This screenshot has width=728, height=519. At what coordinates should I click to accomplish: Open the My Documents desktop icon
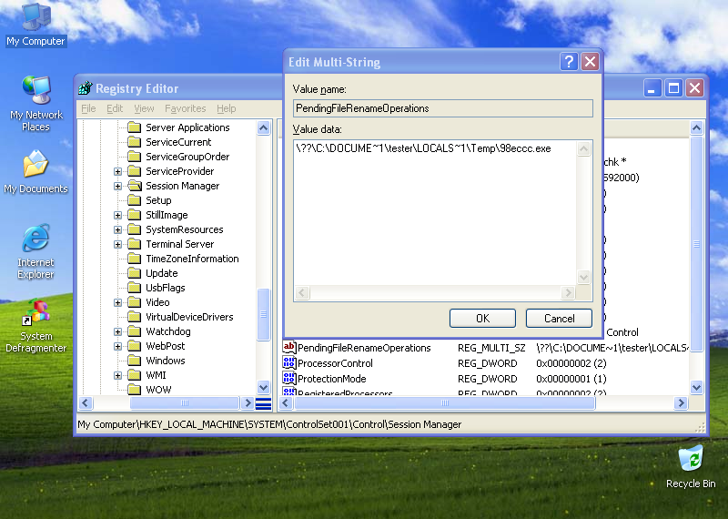(x=35, y=172)
